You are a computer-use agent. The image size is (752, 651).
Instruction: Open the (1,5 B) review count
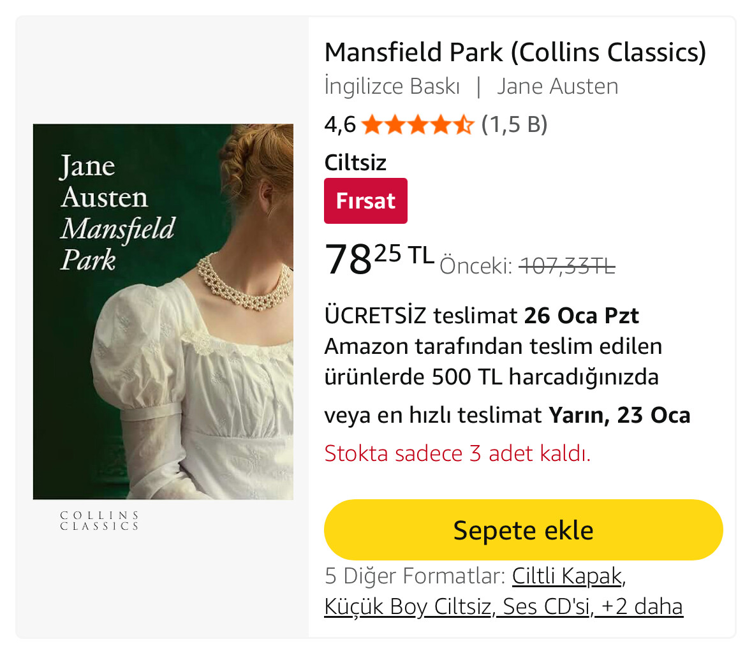(x=514, y=124)
